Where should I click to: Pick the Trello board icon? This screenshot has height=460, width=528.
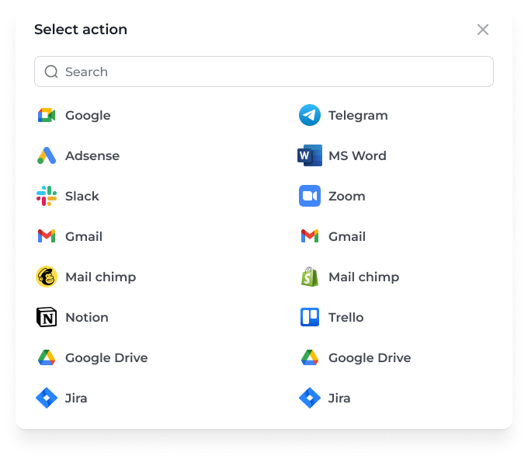coord(310,317)
